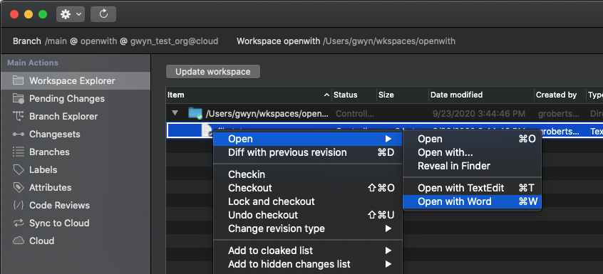This screenshot has height=274, width=603.
Task: Click the Branch Explorer sidebar icon
Action: pos(18,116)
